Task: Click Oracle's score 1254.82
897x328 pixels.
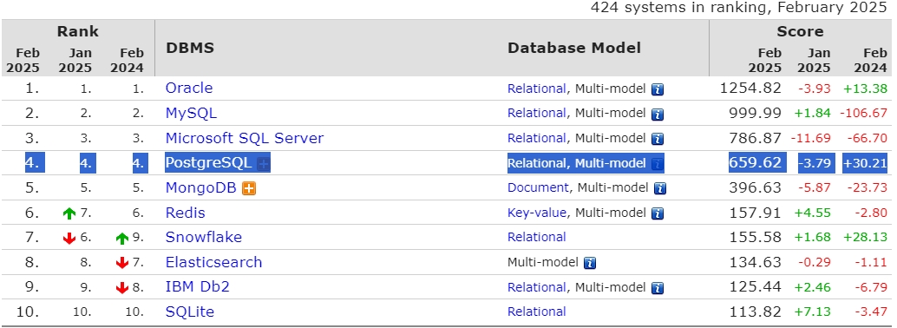Action: (750, 89)
